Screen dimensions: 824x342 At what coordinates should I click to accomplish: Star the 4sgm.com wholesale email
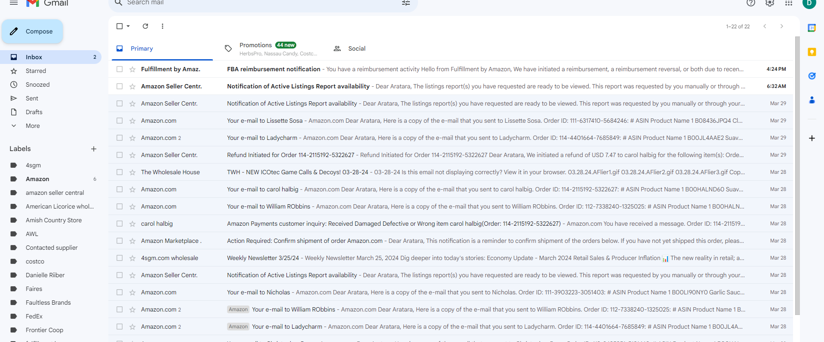pos(132,258)
